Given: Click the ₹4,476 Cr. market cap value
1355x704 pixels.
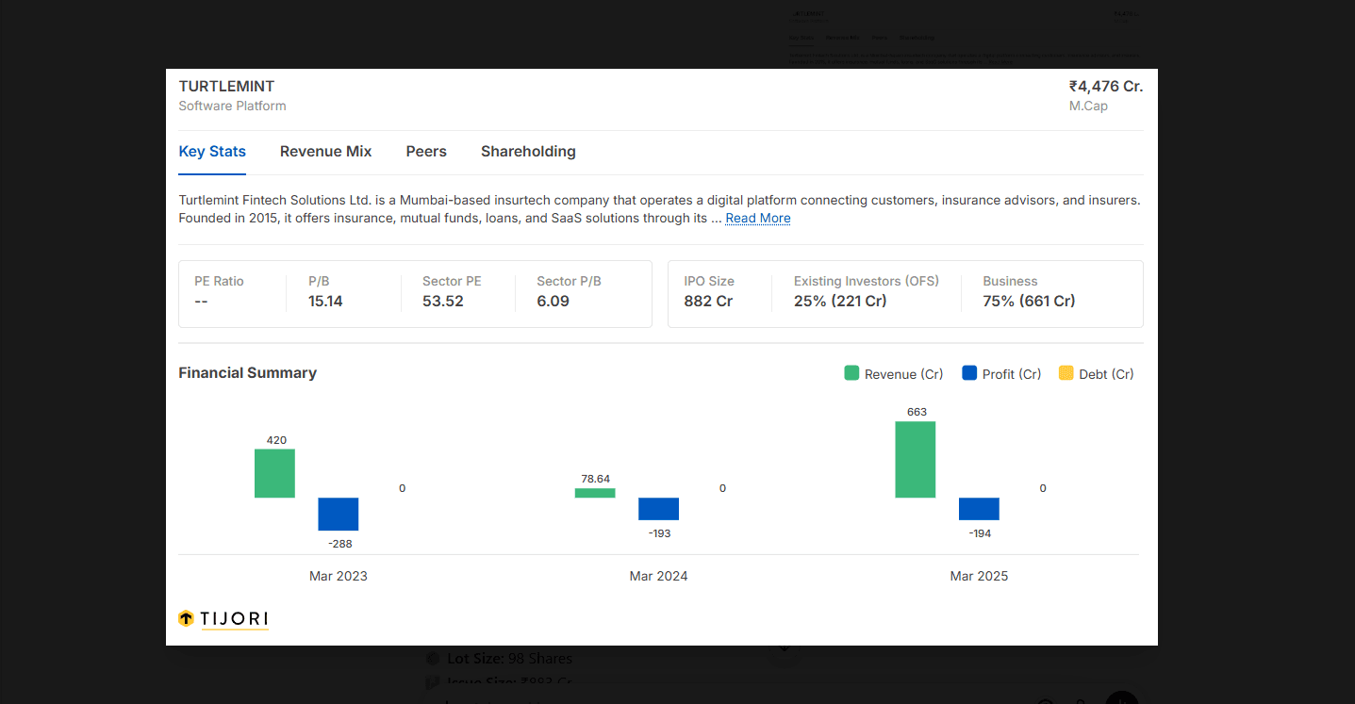Looking at the screenshot, I should pyautogui.click(x=1106, y=86).
